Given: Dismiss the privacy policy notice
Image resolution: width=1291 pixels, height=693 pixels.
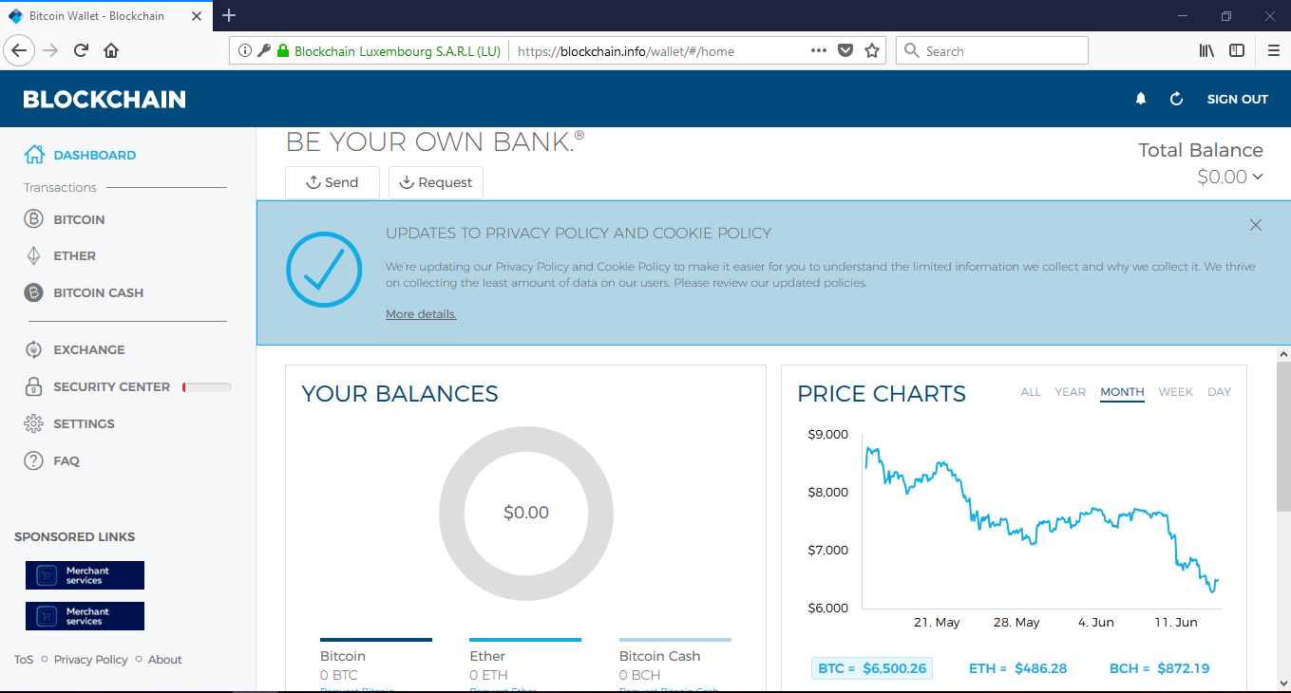Looking at the screenshot, I should tap(1256, 225).
